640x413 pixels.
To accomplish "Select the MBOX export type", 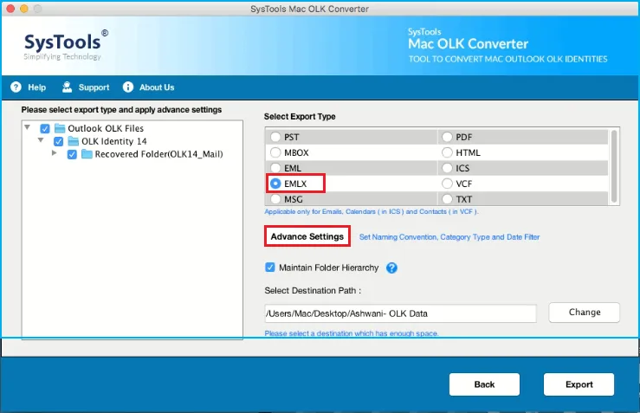I will (275, 152).
